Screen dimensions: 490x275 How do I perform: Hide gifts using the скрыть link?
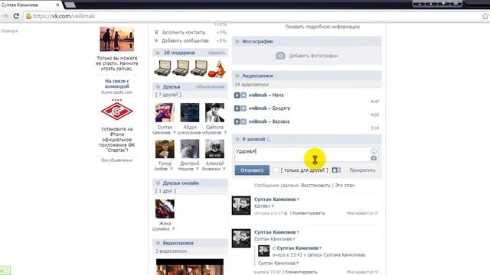[x=217, y=53]
